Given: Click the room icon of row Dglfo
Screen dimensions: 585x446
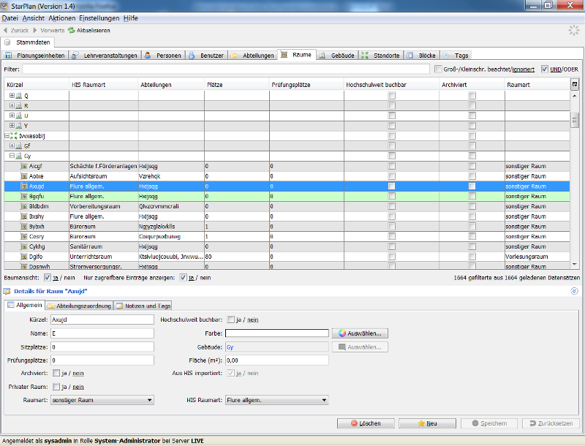Looking at the screenshot, I should point(24,257).
